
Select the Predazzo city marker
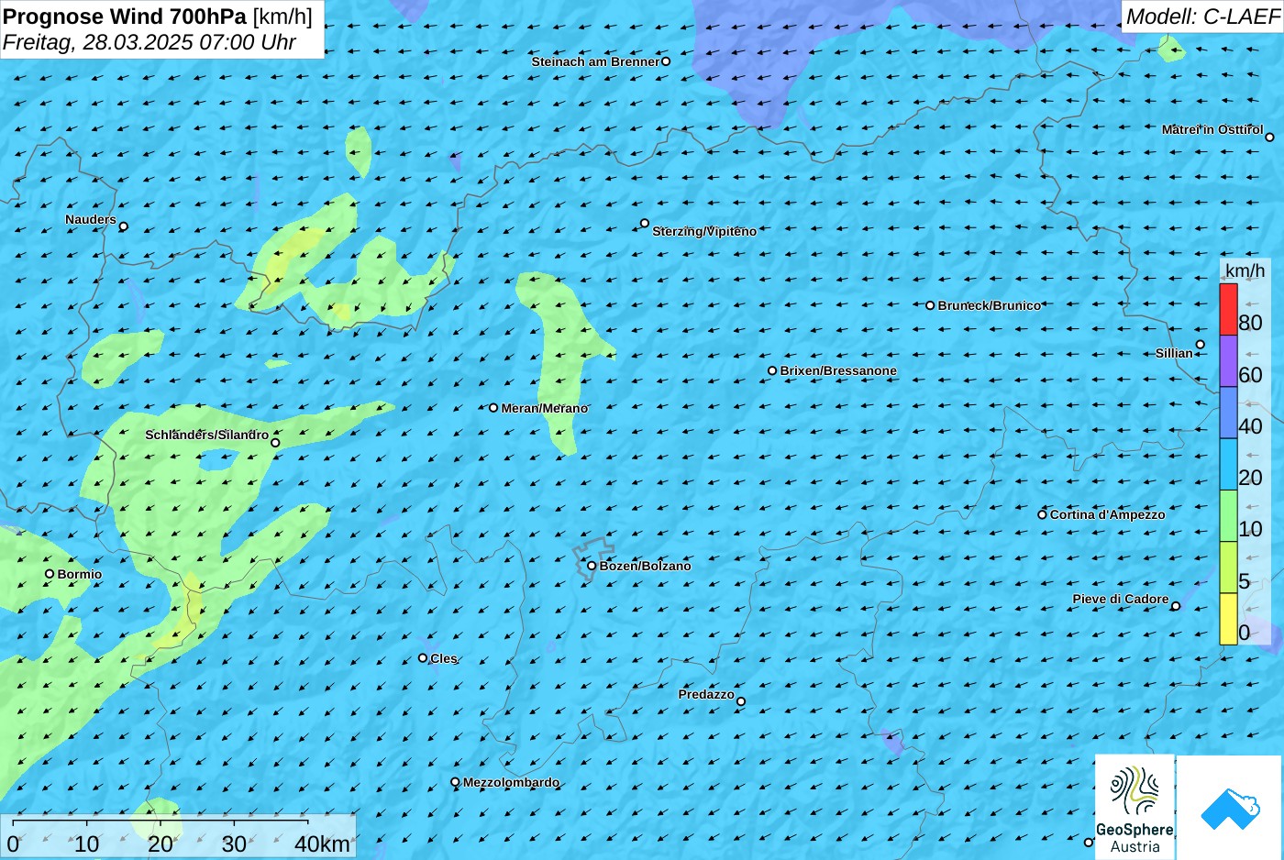tap(741, 701)
